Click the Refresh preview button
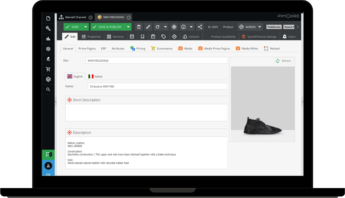 (283, 61)
